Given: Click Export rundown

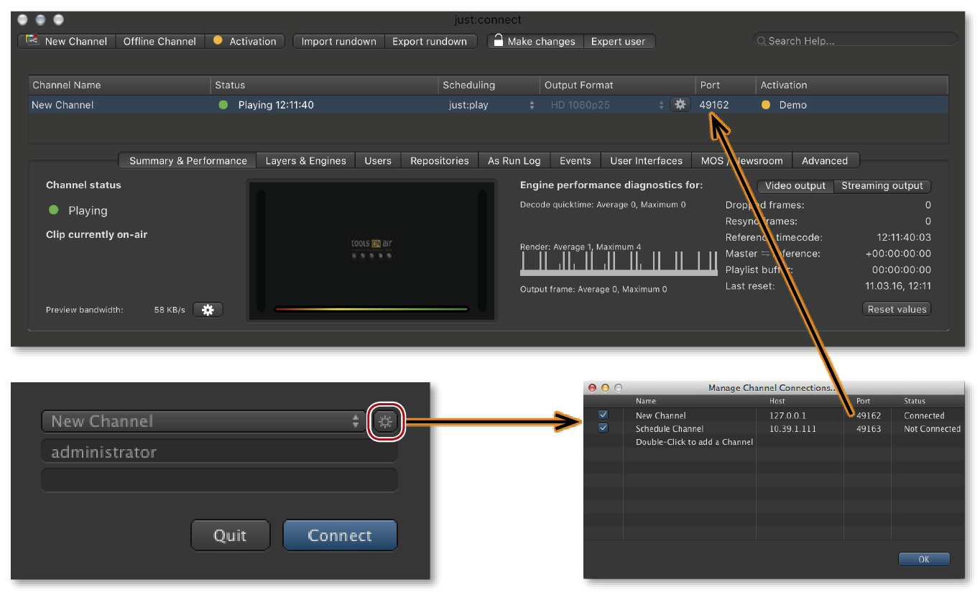Looking at the screenshot, I should pos(430,41).
